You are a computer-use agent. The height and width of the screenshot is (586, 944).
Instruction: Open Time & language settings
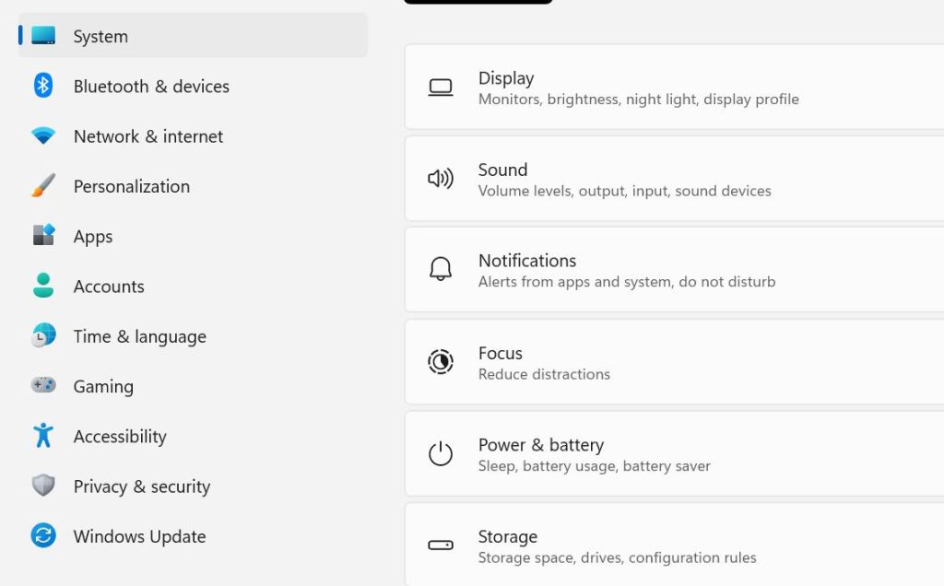point(139,336)
